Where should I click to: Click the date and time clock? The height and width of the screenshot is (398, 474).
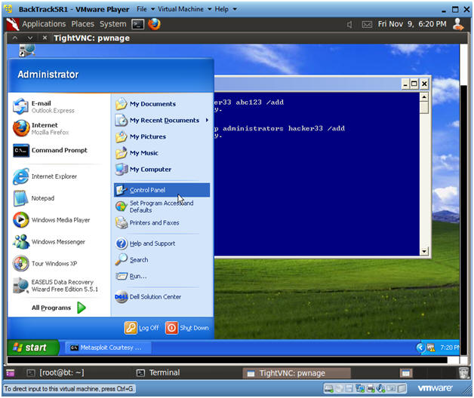pos(411,24)
